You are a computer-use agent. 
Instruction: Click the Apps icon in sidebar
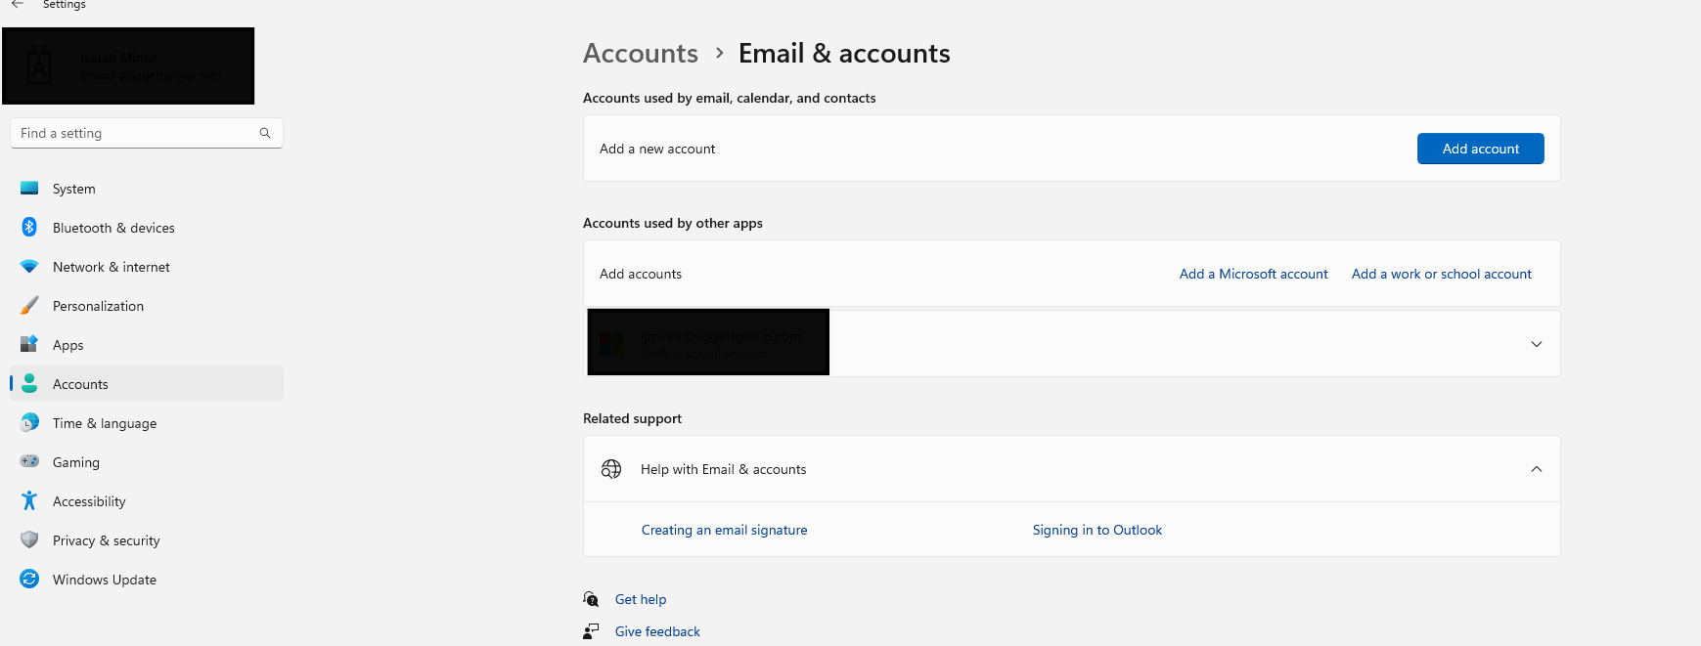pos(29,344)
